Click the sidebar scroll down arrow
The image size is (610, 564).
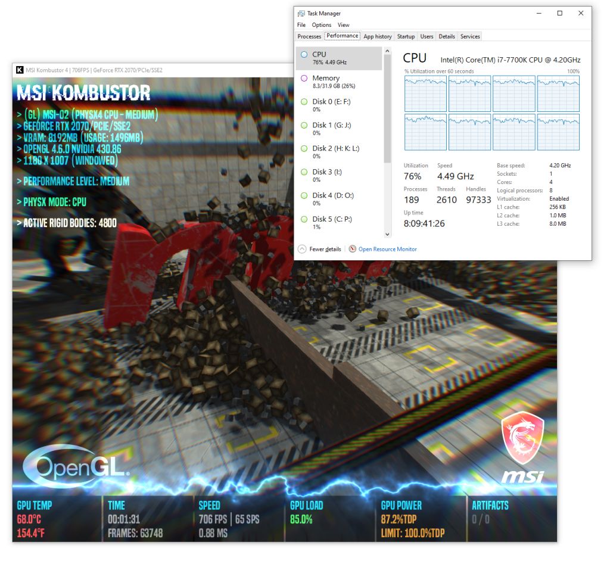click(387, 234)
